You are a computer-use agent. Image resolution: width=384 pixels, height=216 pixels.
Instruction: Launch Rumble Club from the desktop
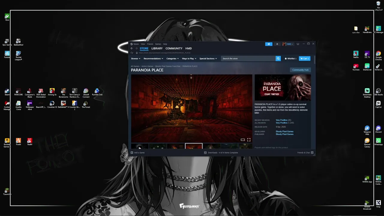click(x=97, y=92)
